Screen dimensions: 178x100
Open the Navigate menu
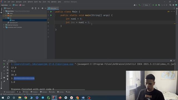19,2
